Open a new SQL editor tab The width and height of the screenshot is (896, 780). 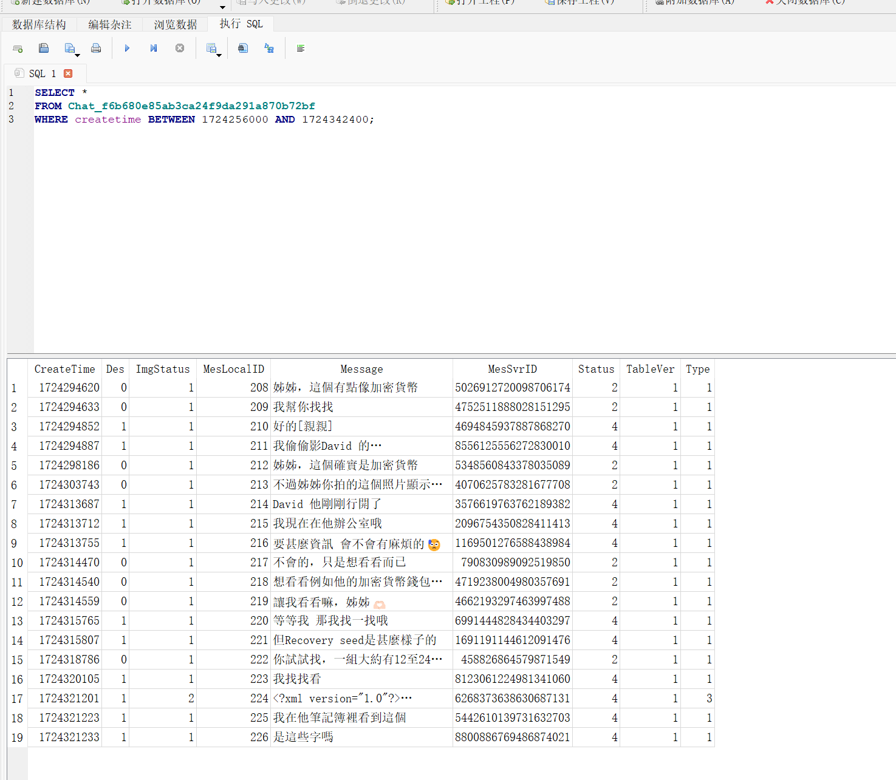coord(18,49)
